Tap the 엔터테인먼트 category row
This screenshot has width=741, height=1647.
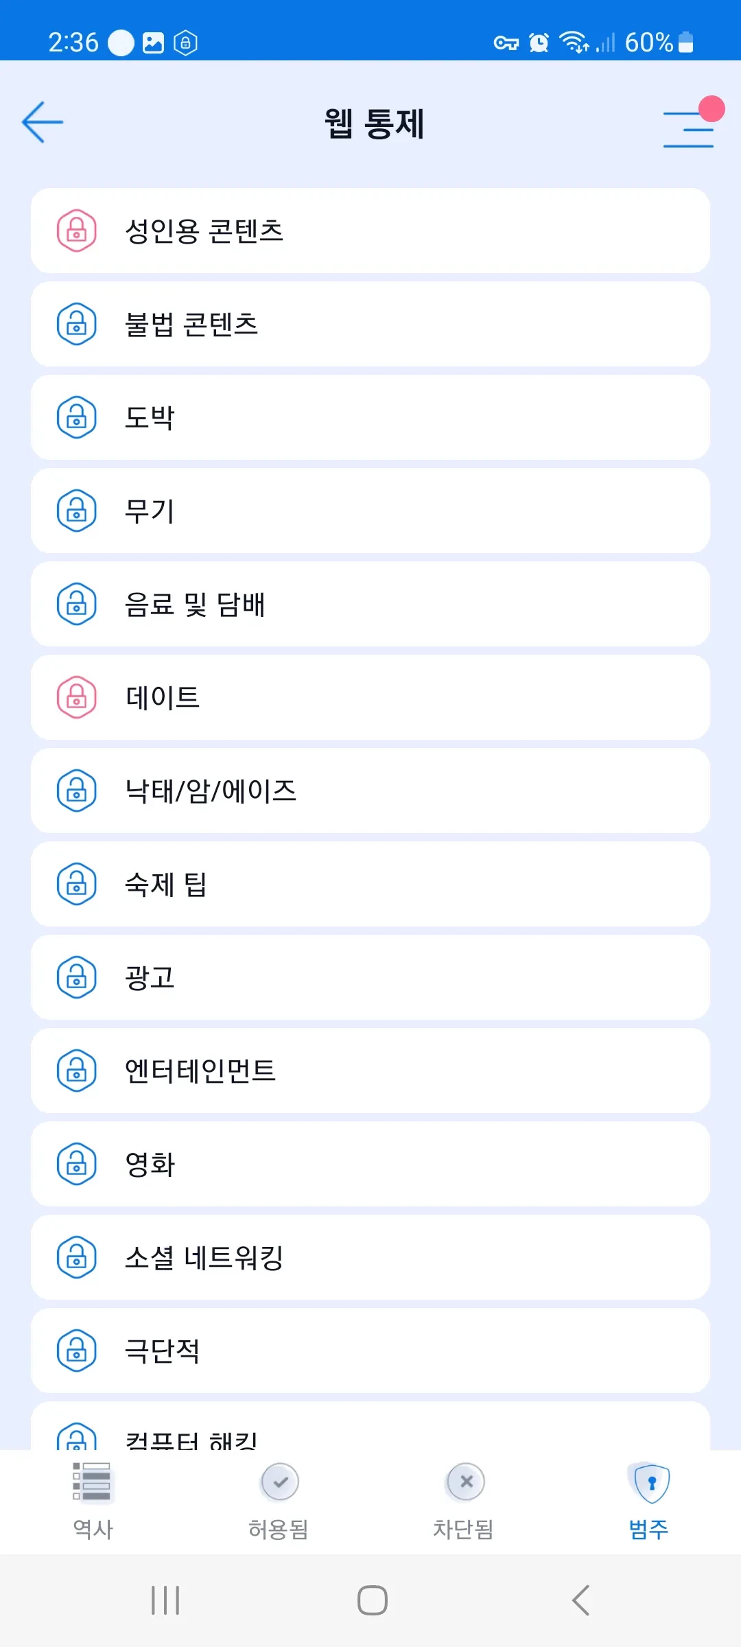point(370,1071)
